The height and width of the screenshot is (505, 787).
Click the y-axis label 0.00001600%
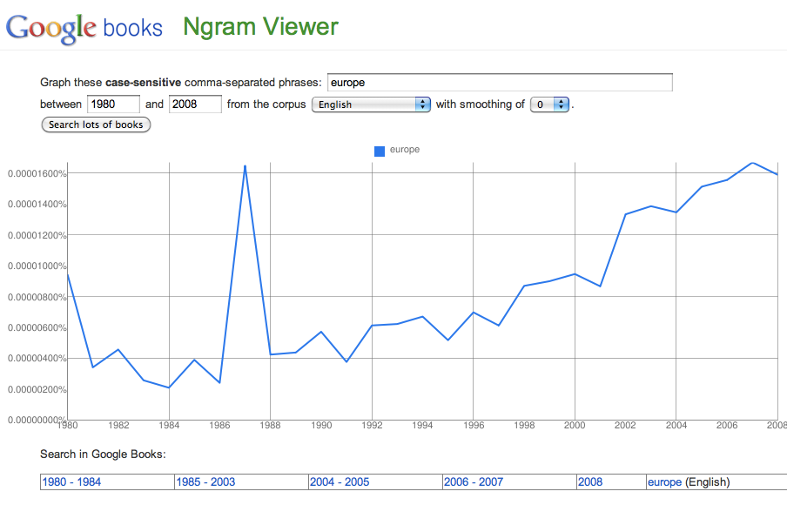pos(37,173)
